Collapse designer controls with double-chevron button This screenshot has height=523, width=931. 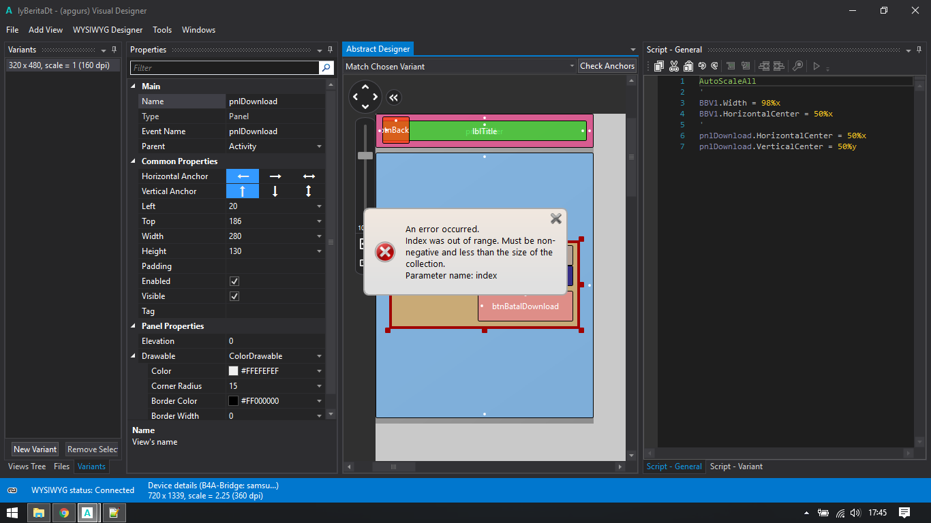coord(393,97)
